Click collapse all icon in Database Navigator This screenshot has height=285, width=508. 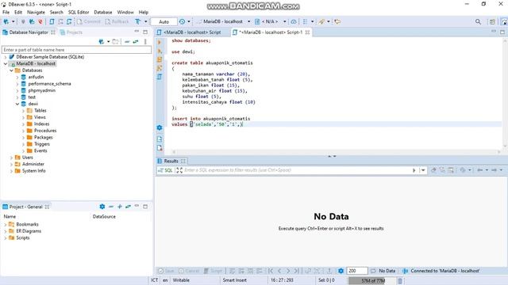(x=127, y=42)
